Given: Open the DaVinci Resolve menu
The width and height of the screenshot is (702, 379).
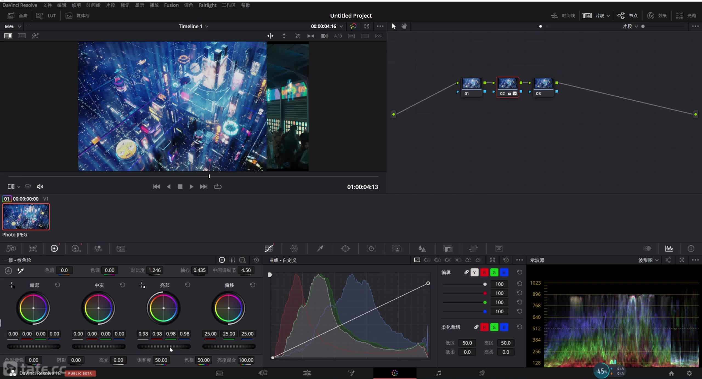Looking at the screenshot, I should click(20, 5).
